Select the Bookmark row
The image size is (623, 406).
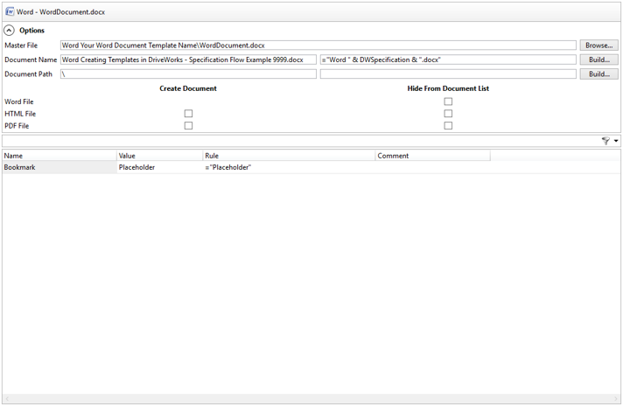59,167
